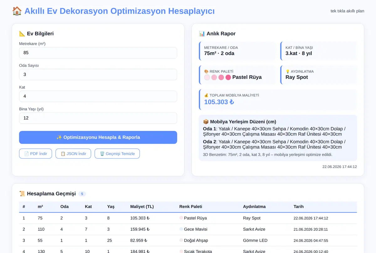Screen dimensions: 376x253
Task: Click the Tarih column header
Action: [x=299, y=207]
